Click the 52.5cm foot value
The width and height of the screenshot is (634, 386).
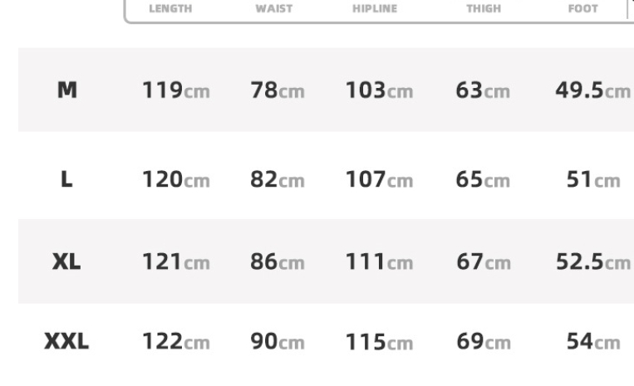click(593, 261)
